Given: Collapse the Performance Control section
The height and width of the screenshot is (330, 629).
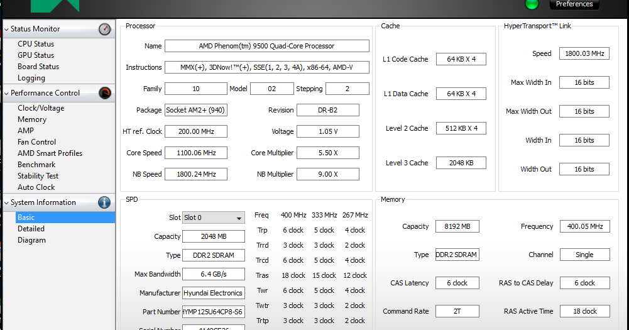Looking at the screenshot, I should click(x=6, y=94).
